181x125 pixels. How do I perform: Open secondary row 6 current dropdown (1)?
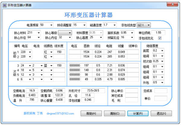tap(42, 79)
